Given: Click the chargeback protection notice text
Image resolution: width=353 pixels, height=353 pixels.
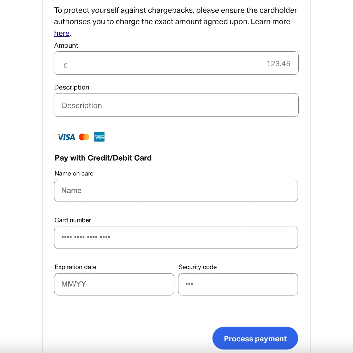Looking at the screenshot, I should click(175, 22).
